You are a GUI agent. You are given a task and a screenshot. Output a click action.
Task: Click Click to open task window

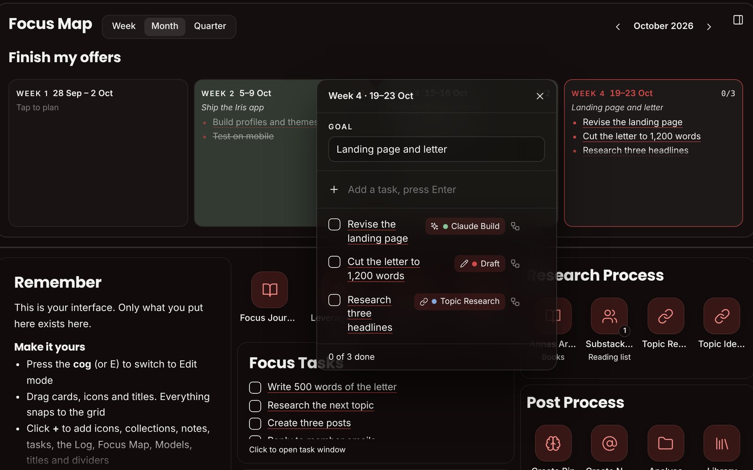[x=297, y=450]
